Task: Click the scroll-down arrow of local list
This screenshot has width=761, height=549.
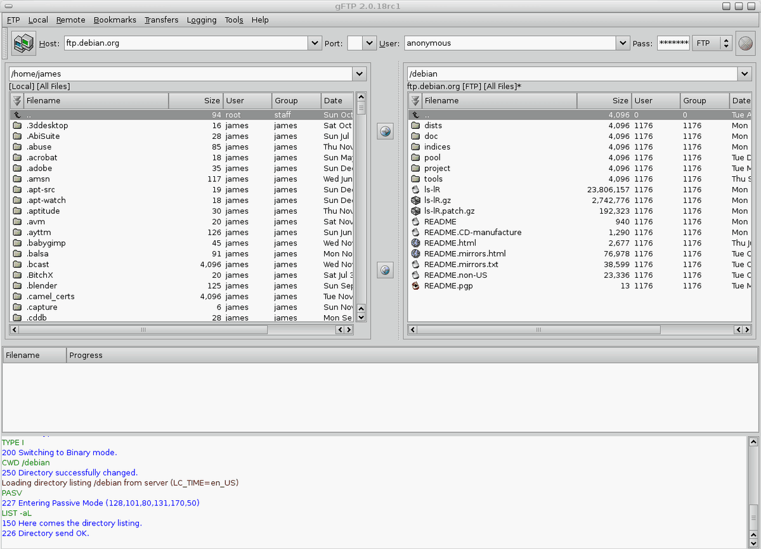Action: pyautogui.click(x=361, y=317)
